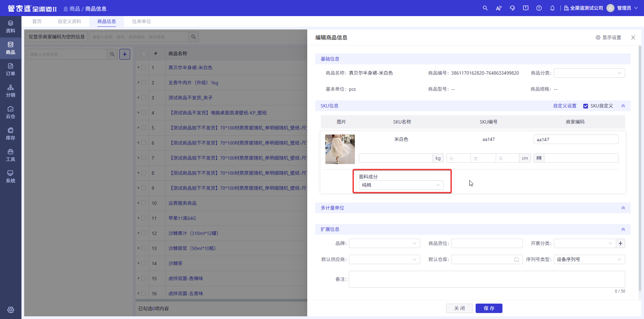644x319 pixels.
Task: Open the manual book icon
Action: 526,8
